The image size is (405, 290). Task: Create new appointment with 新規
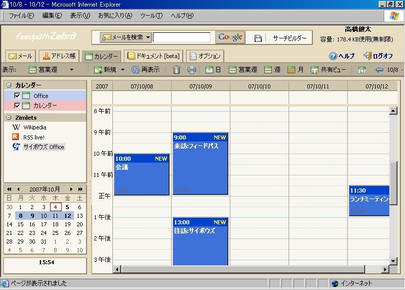point(105,70)
